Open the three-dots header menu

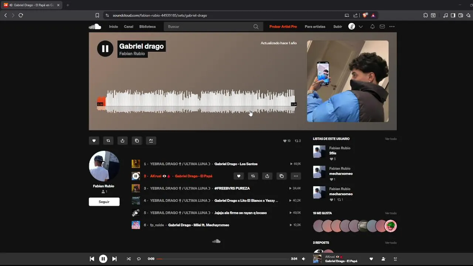[392, 27]
